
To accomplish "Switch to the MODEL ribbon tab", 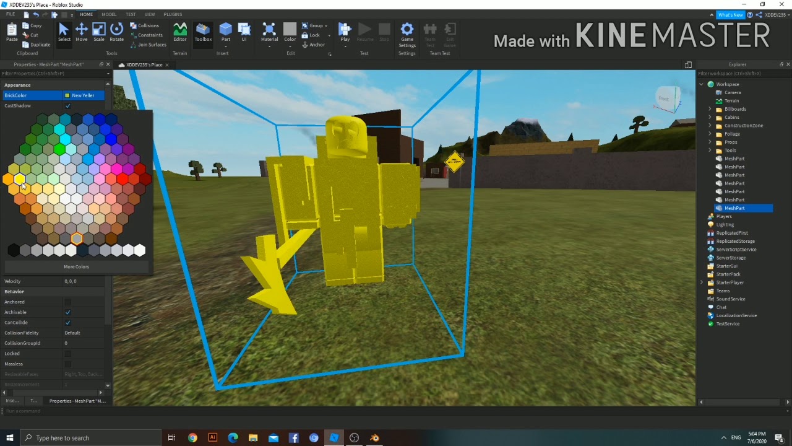I will [x=109, y=14].
